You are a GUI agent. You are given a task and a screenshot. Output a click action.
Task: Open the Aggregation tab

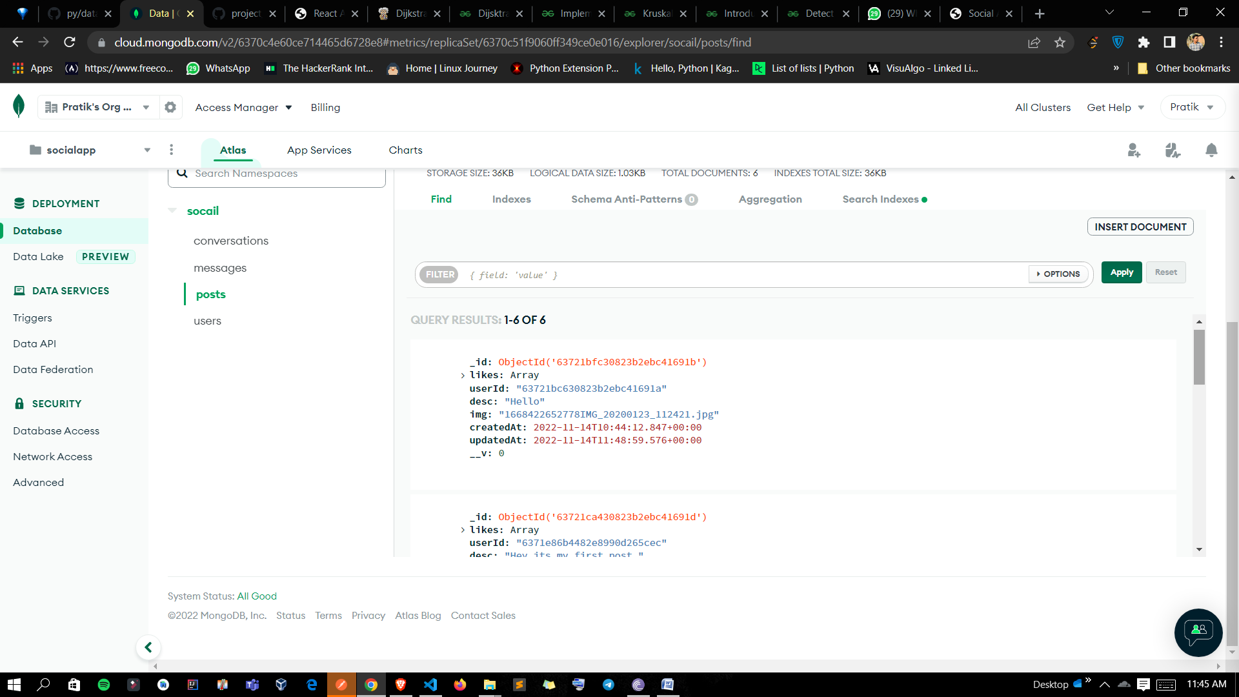[x=770, y=199]
